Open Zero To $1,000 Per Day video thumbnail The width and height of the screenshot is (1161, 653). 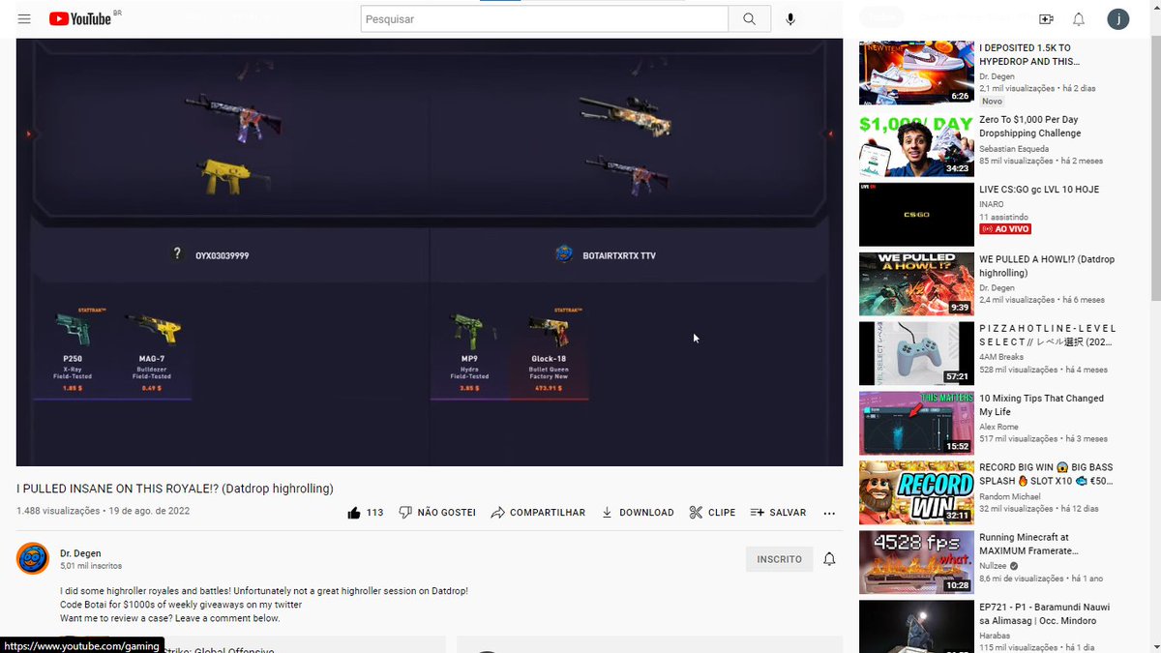click(x=916, y=143)
